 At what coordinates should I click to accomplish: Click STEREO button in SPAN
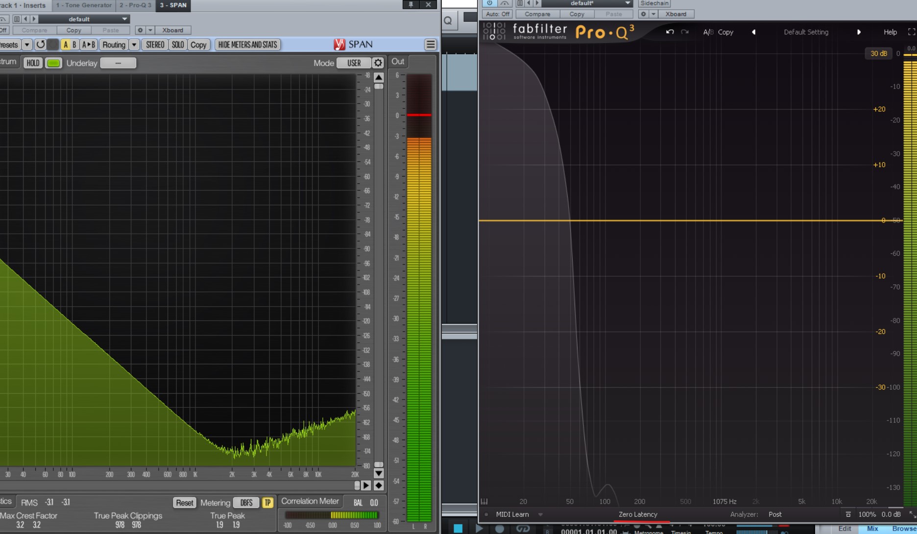(155, 44)
